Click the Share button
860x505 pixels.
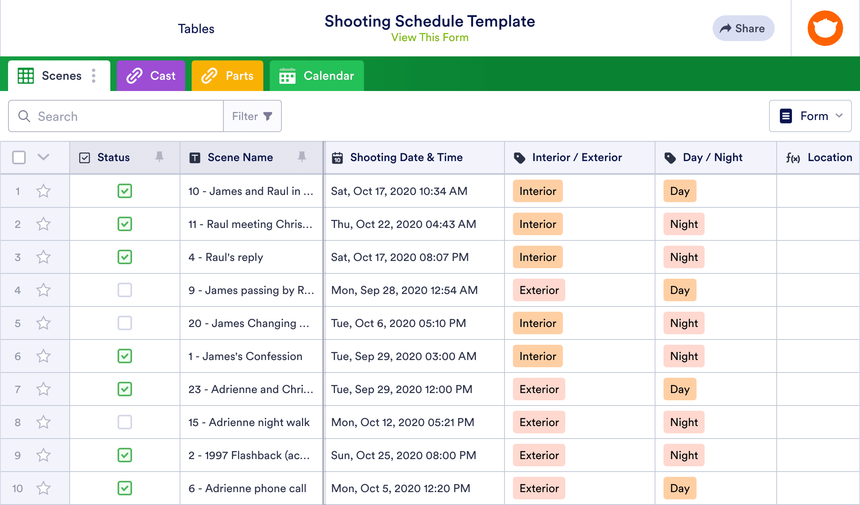point(743,28)
